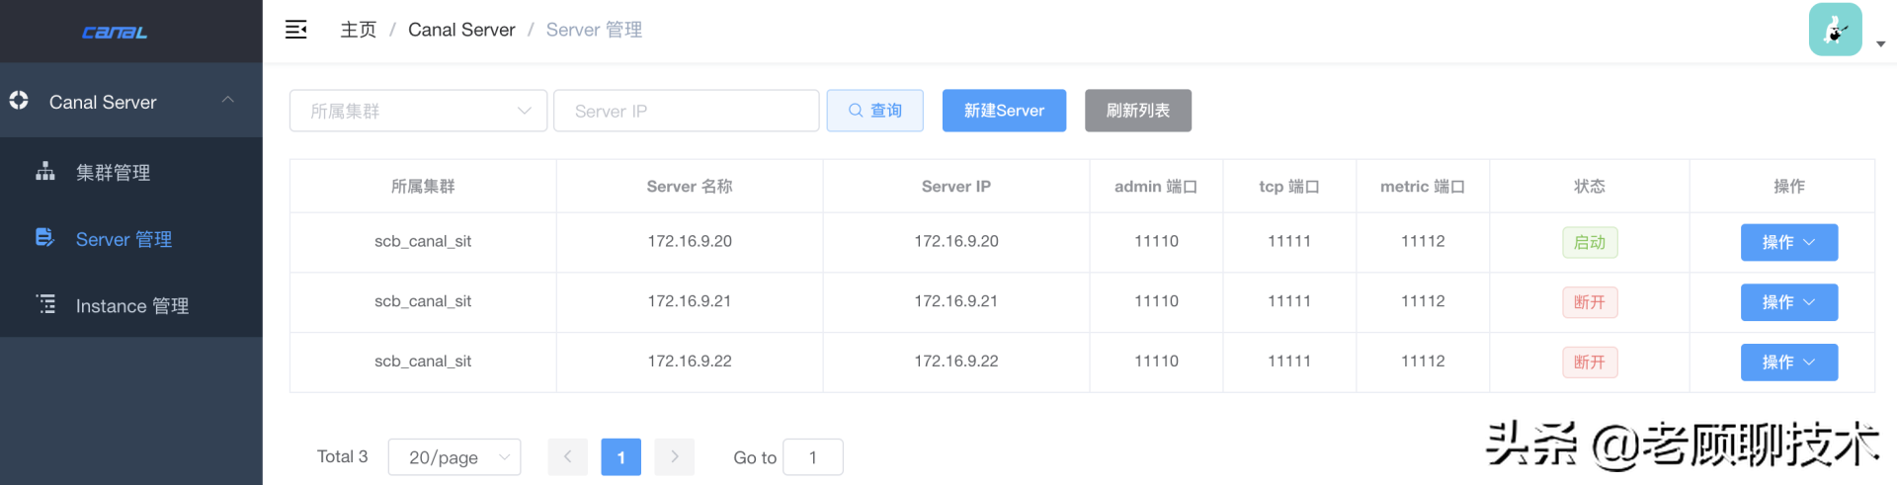1897x485 pixels.
Task: Open the user avatar menu
Action: point(1835,30)
